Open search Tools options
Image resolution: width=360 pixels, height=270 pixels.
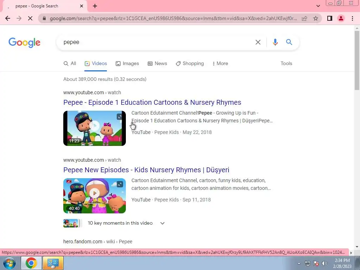[x=286, y=64]
